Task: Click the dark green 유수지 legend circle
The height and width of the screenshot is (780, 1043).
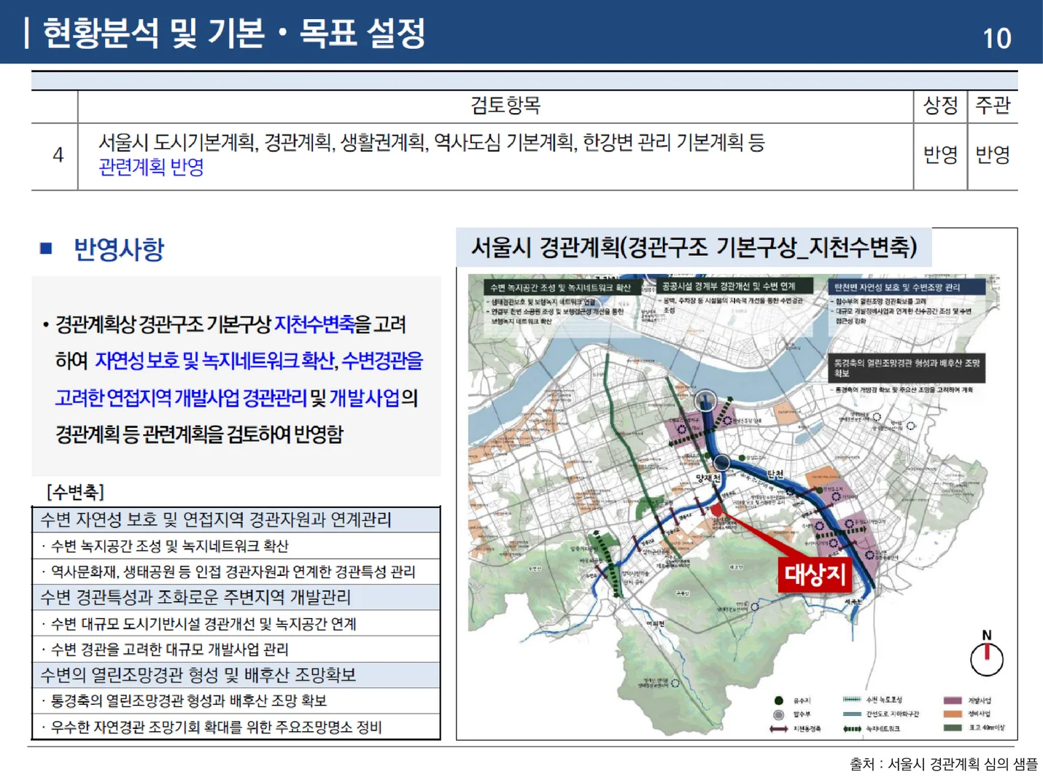Action: tap(779, 701)
